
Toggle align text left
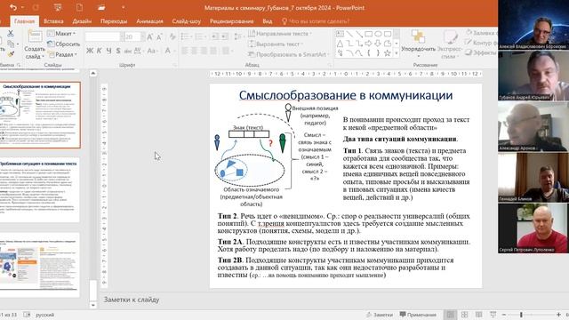pos(185,51)
